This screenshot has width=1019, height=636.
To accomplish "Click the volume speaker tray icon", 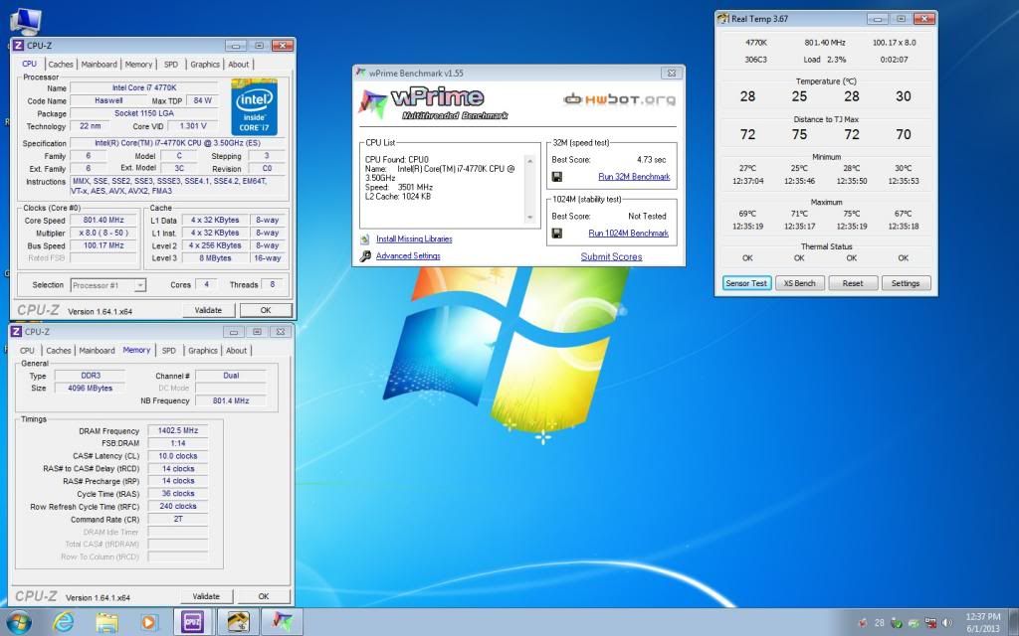I will pos(947,623).
